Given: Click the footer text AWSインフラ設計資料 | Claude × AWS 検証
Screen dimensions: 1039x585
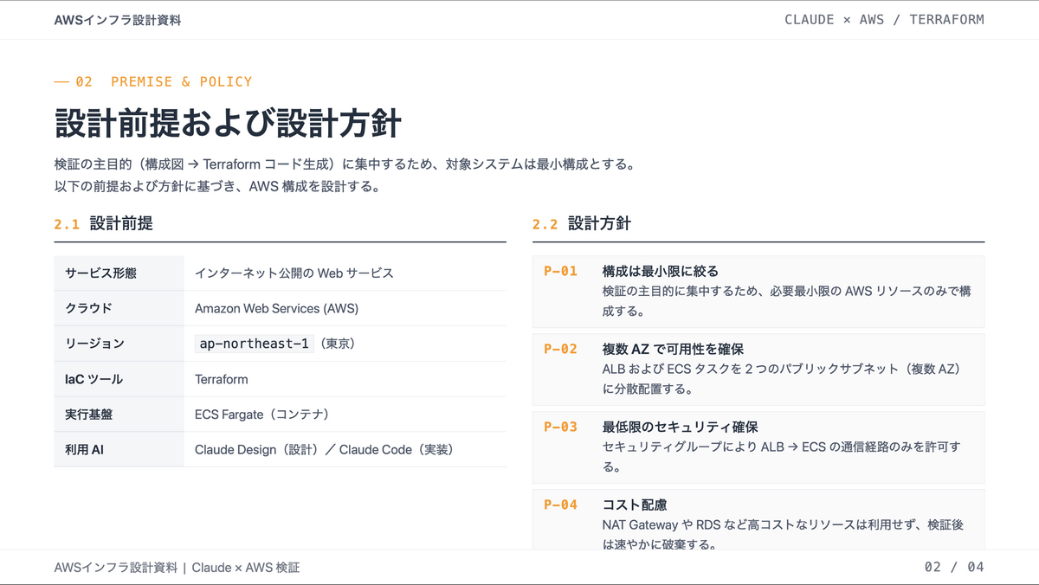Looking at the screenshot, I should 177,568.
